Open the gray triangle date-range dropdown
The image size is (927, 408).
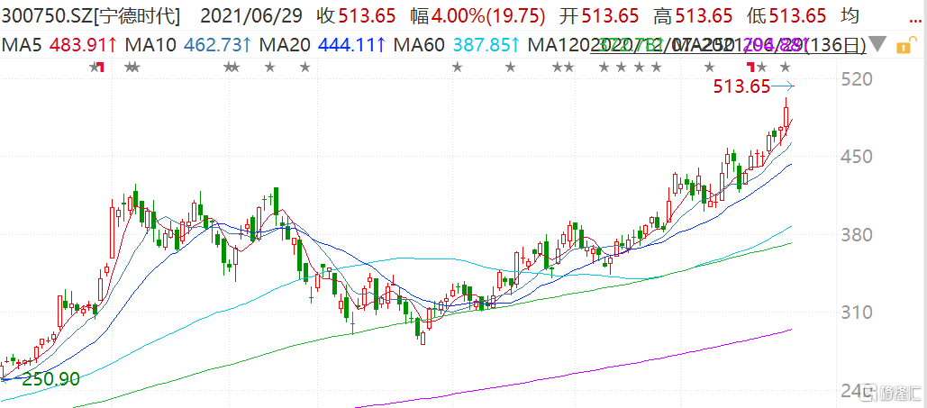[x=878, y=44]
